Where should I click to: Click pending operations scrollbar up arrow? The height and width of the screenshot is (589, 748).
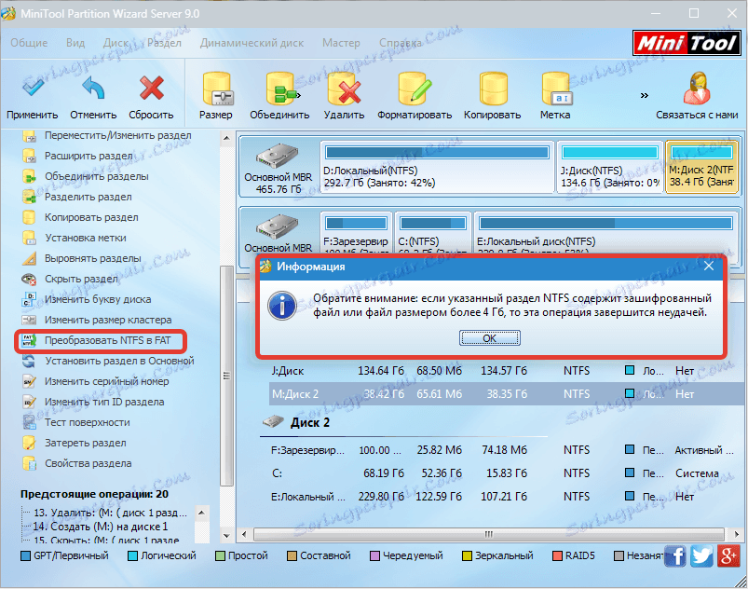click(201, 513)
